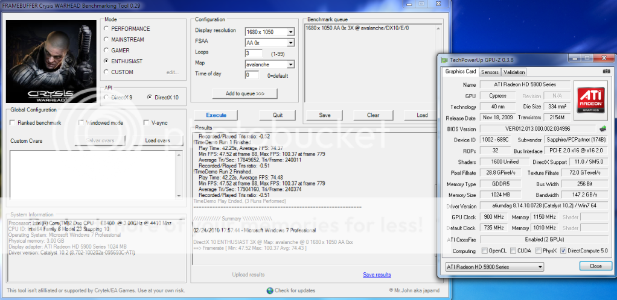The width and height of the screenshot is (617, 300).
Task: Click the GPU-Z camera screenshot icon
Action: click(607, 71)
